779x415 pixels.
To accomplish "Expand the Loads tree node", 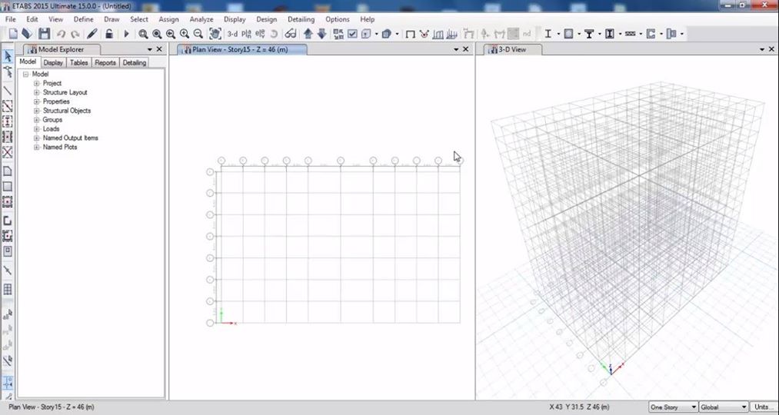I will (36, 128).
